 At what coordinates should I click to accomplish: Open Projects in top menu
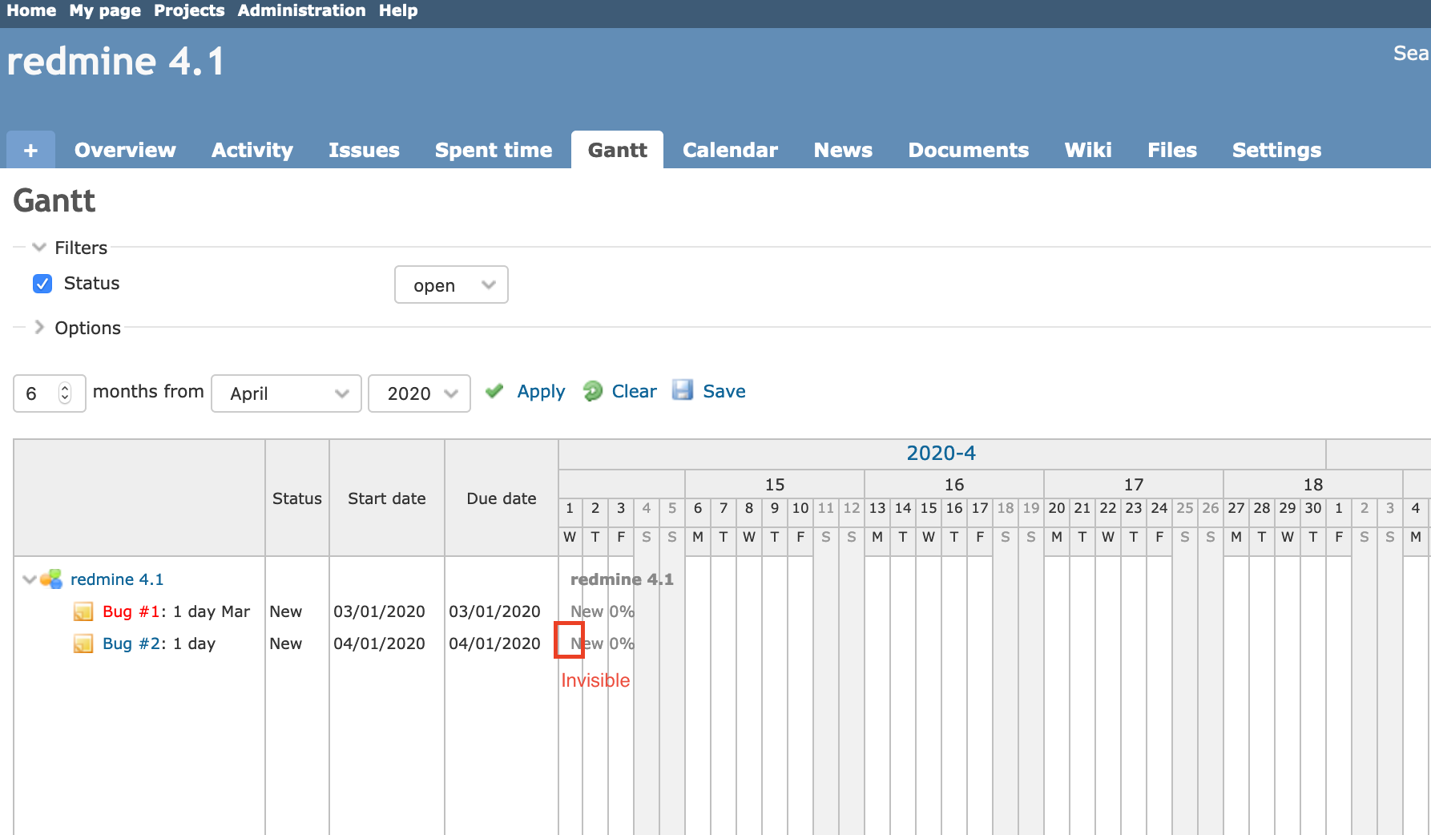[189, 10]
